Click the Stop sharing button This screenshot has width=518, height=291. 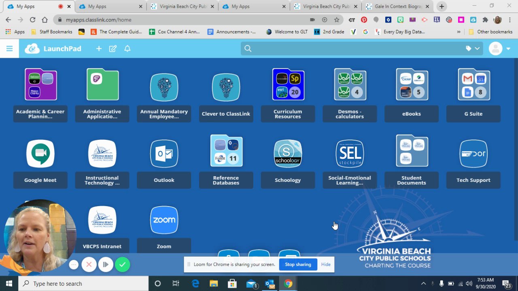point(298,264)
